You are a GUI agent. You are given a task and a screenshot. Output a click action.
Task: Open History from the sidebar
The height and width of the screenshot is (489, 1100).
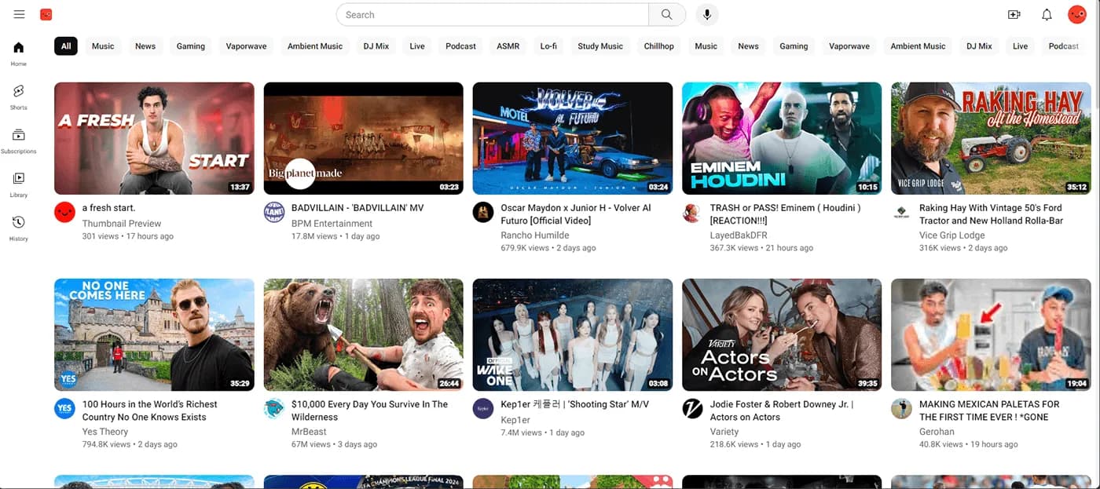point(19,228)
